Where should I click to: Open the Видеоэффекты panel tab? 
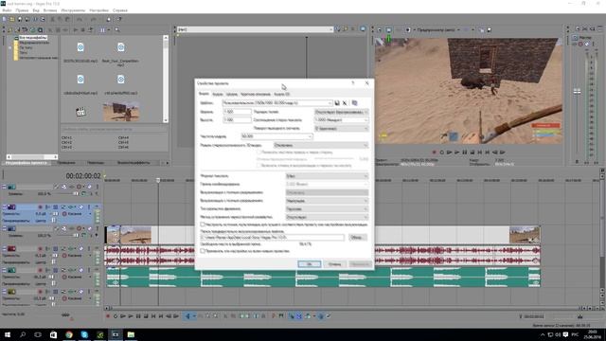click(x=134, y=163)
